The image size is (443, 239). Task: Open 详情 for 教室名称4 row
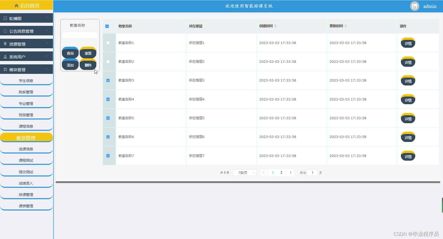[408, 99]
